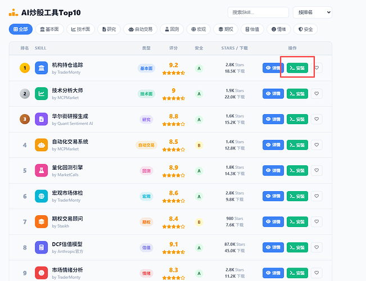Favorite DCF估值模型 with the heart icon
Screen dimensions: 366x281
pos(317,247)
